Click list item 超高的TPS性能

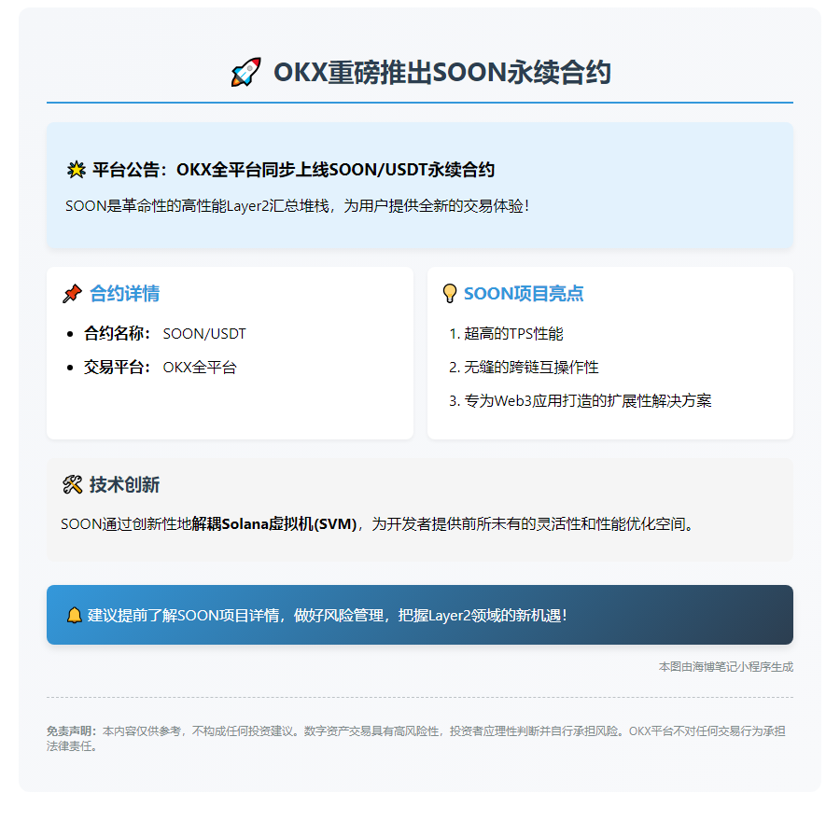pos(513,334)
